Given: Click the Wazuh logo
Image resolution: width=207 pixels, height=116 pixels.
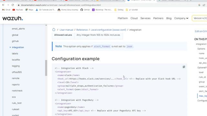Looking at the screenshot, I should pos(13,18).
